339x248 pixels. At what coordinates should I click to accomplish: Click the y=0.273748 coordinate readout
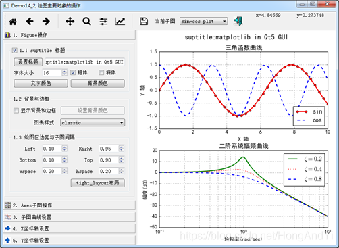click(311, 15)
